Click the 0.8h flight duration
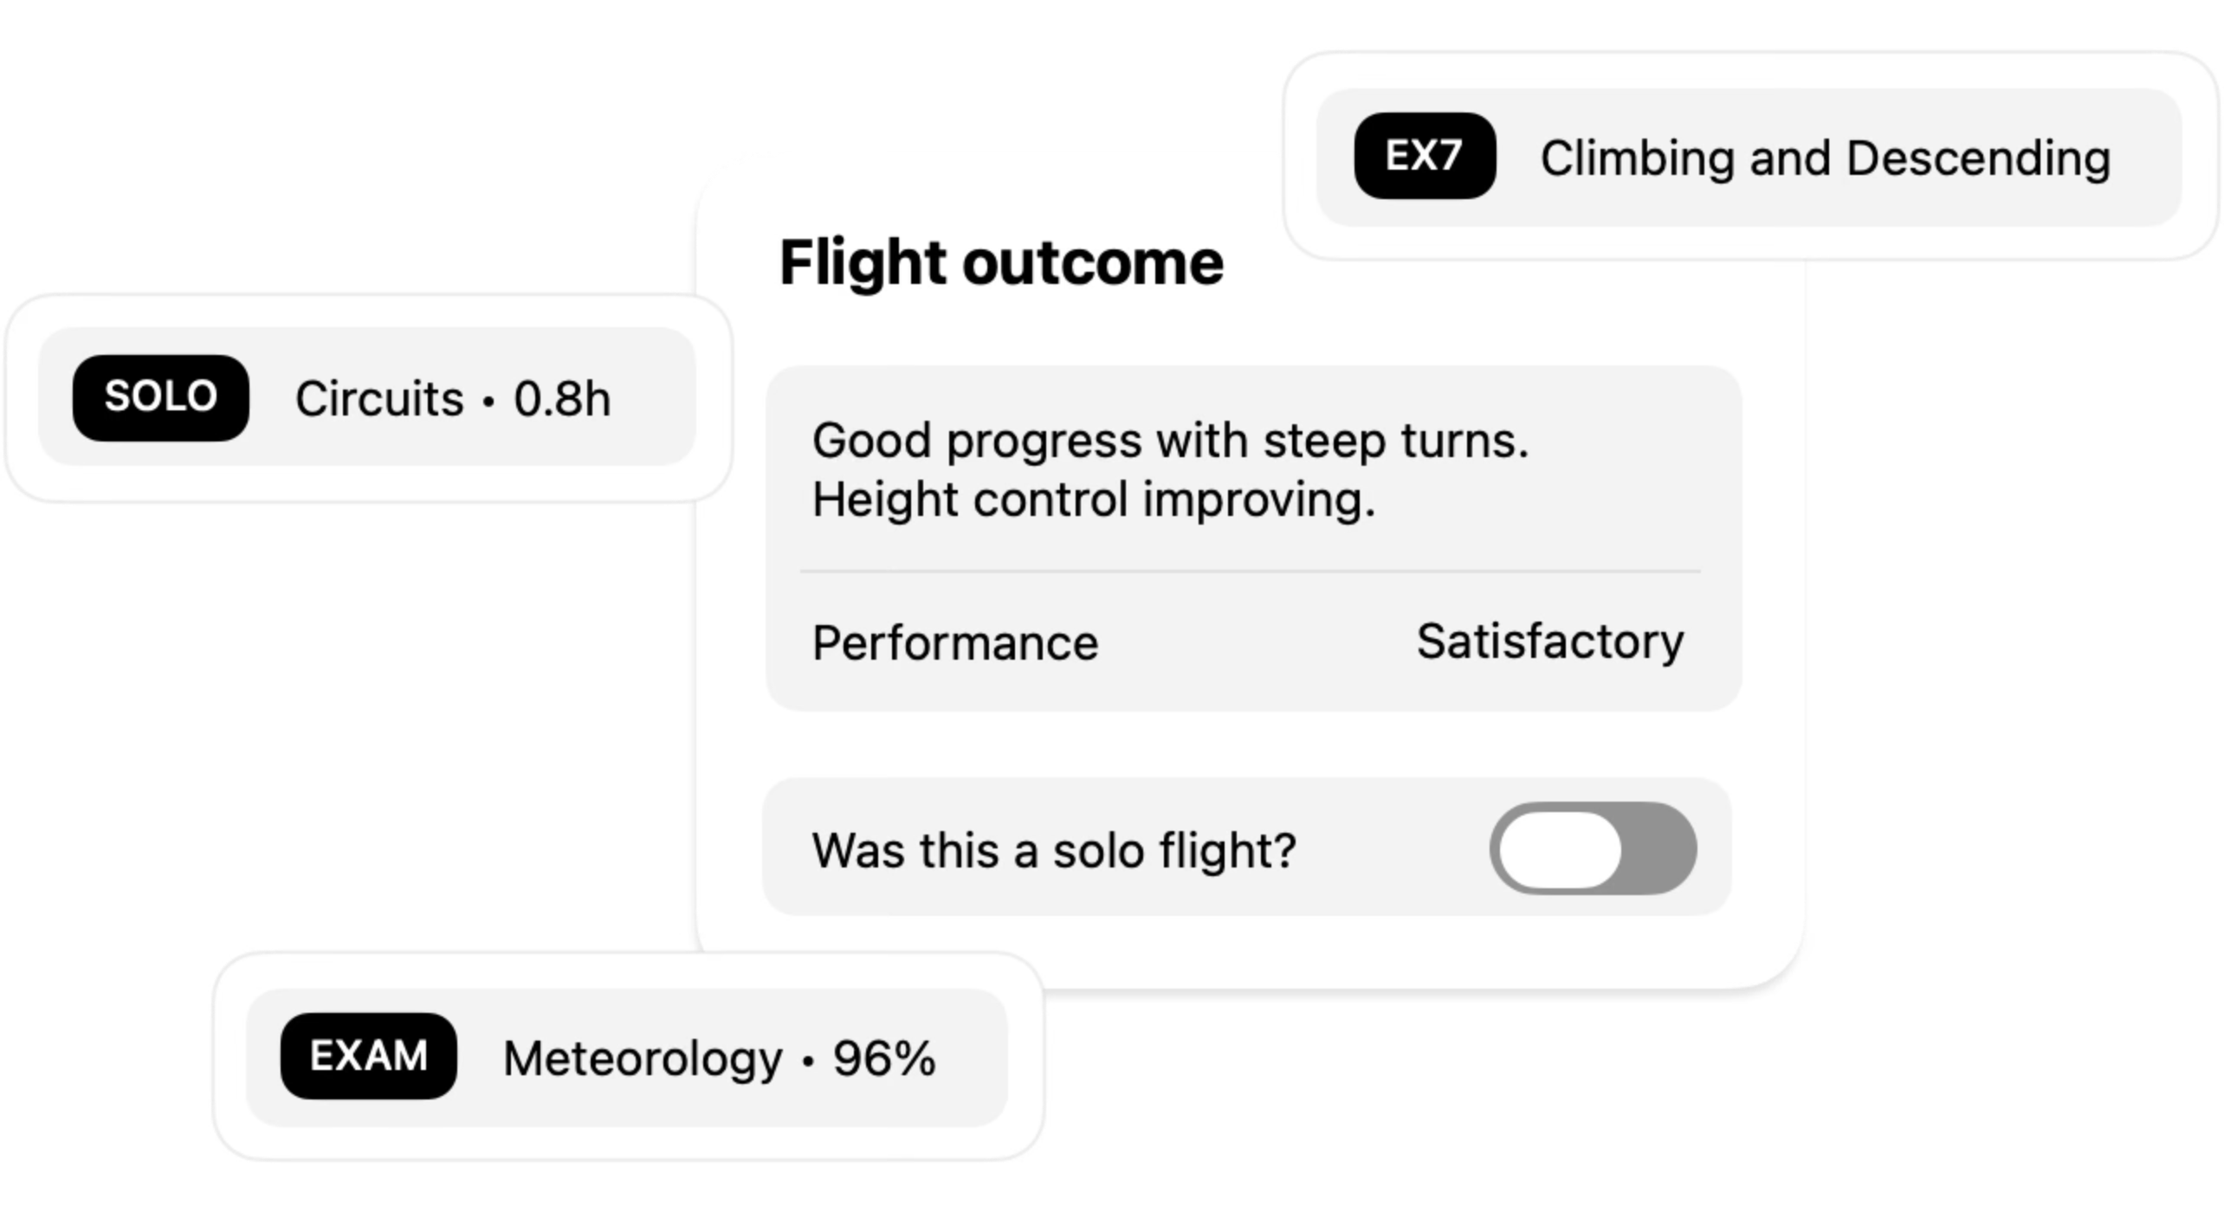This screenshot has height=1212, width=2224. click(x=562, y=399)
